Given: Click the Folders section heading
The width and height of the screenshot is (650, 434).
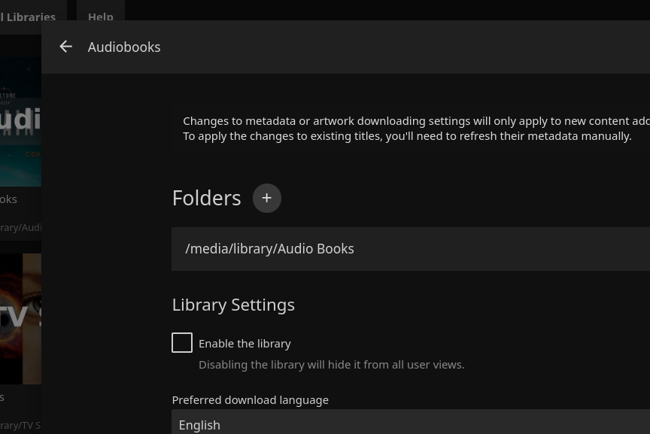Looking at the screenshot, I should 206,198.
